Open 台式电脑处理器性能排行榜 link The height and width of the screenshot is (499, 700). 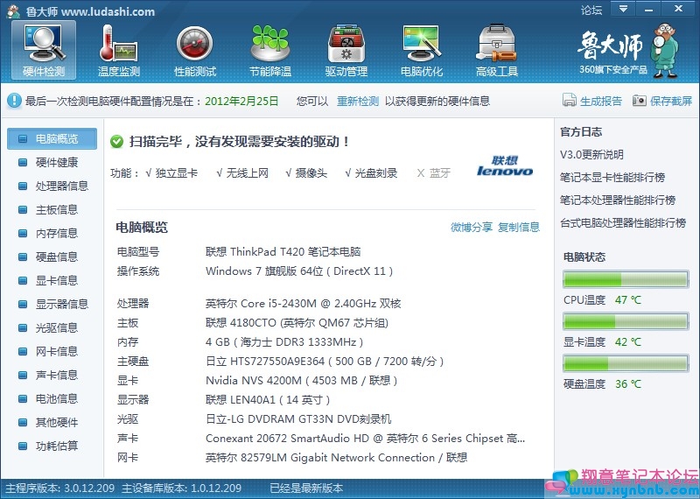tap(623, 223)
